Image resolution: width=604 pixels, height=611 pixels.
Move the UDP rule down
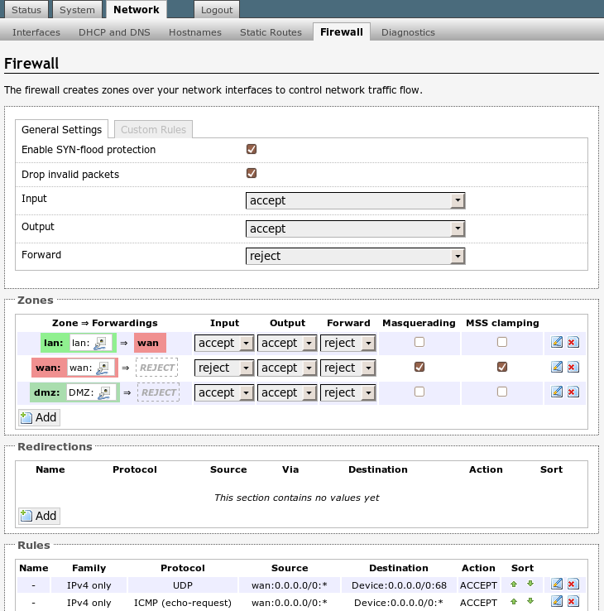(530, 585)
